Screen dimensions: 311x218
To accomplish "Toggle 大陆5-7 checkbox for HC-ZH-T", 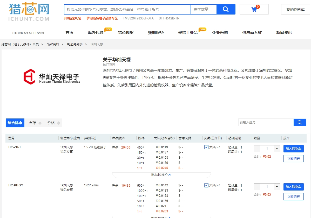I will [206, 147].
